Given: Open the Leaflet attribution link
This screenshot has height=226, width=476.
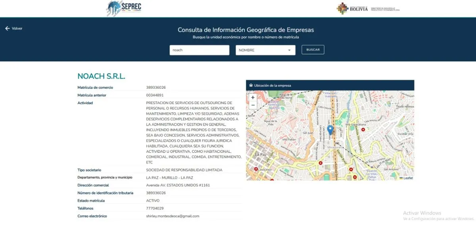Looking at the screenshot, I should point(408,178).
